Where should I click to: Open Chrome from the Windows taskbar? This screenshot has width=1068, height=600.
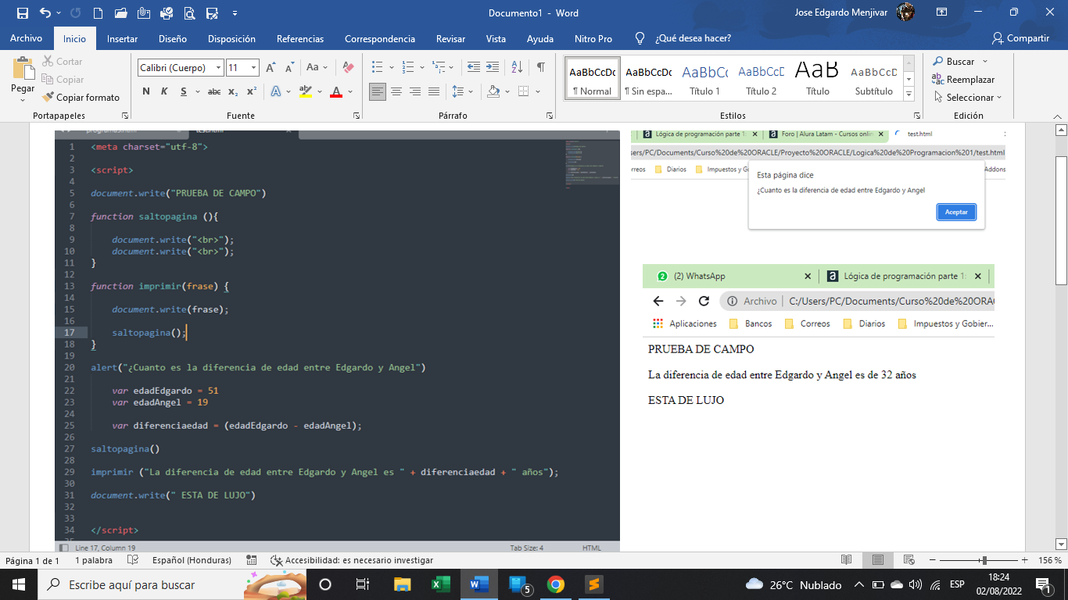point(556,584)
